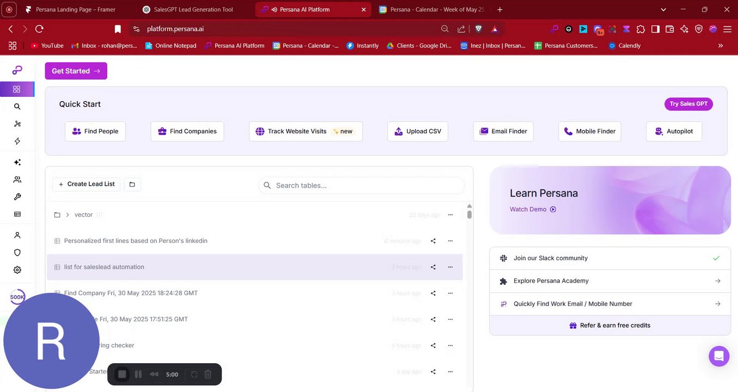Screen dimensions: 738x392
Task: Switch to SalesGPT Lead Generation Tool tab
Action: pyautogui.click(x=193, y=9)
